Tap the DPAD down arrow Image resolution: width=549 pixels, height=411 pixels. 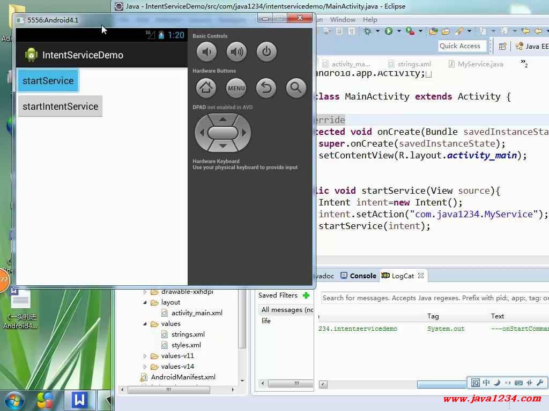[x=223, y=146]
